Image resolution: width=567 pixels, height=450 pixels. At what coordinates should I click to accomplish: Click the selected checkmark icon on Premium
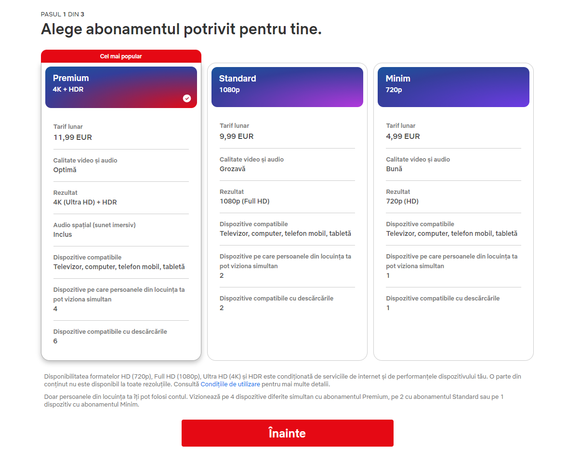point(187,98)
